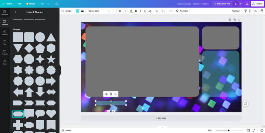Open the Elements sidebar tab
Image resolution: width=265 pixels, height=133 pixels.
[5, 22]
